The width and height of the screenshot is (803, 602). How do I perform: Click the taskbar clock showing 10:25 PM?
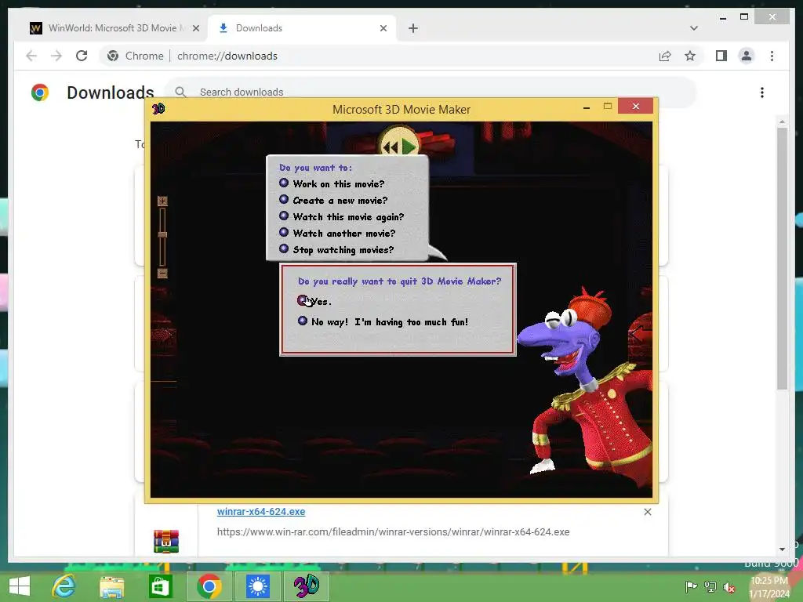(x=769, y=587)
